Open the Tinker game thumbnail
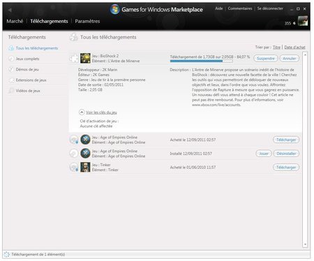This screenshot has width=314, height=261. 85,167
